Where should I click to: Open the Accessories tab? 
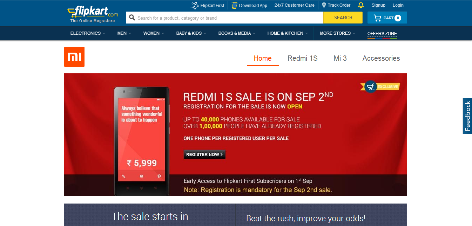tap(381, 58)
